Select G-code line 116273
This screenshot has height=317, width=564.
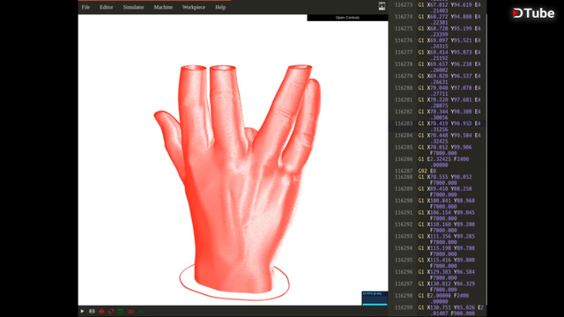[x=438, y=8]
